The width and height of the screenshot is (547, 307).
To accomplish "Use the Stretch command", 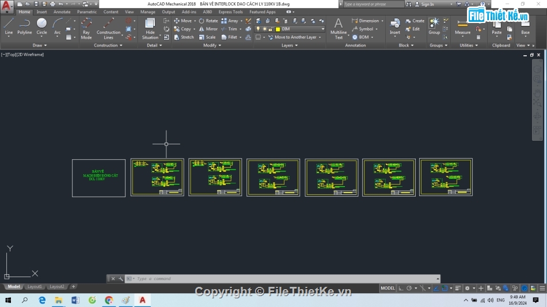I will 184,37.
